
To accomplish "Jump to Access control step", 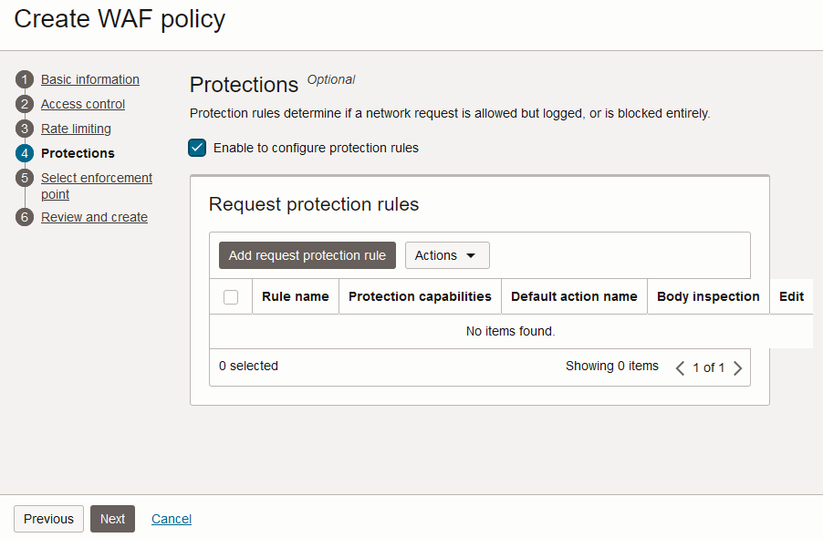I will [83, 105].
